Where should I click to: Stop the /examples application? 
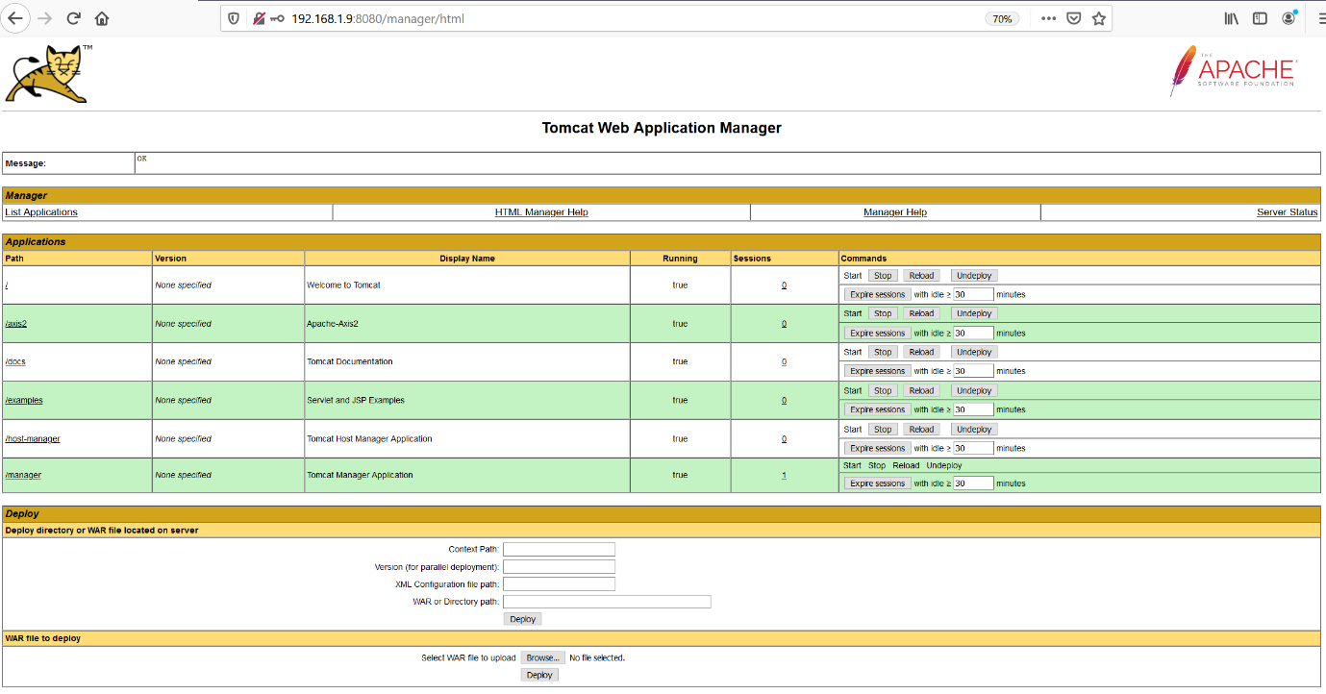(883, 390)
